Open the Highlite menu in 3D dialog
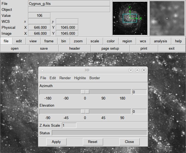 80,78
